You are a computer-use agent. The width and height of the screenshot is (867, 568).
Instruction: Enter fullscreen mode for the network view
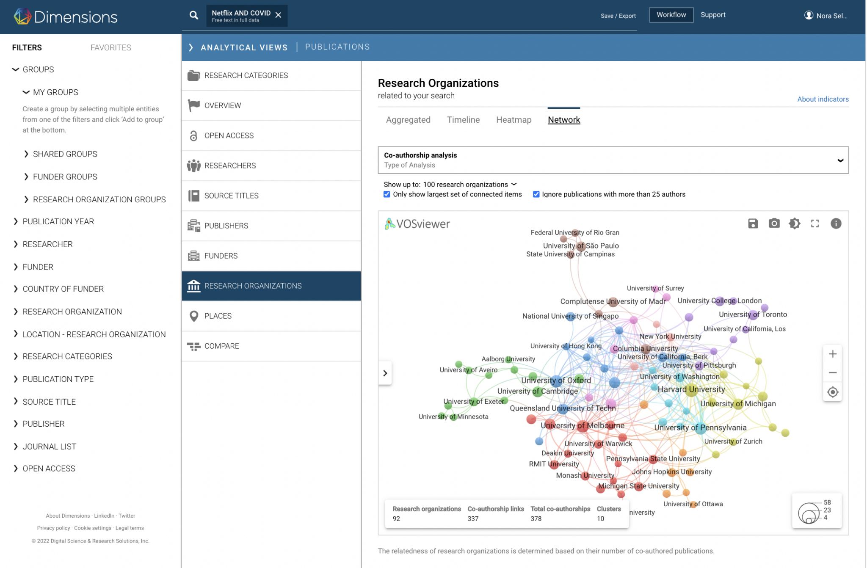(815, 223)
